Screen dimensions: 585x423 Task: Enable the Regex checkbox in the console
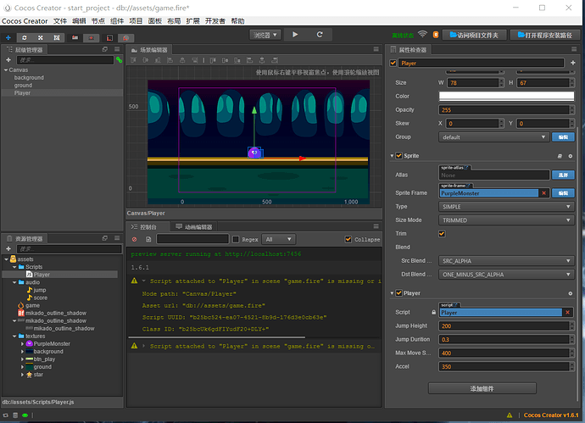pyautogui.click(x=236, y=239)
